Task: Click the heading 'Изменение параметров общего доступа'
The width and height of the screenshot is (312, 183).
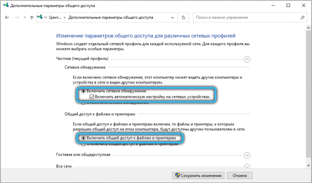Action: click(145, 36)
